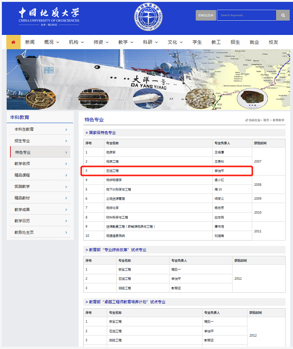
Task: Click the search magnifier icon button
Action: [283, 15]
